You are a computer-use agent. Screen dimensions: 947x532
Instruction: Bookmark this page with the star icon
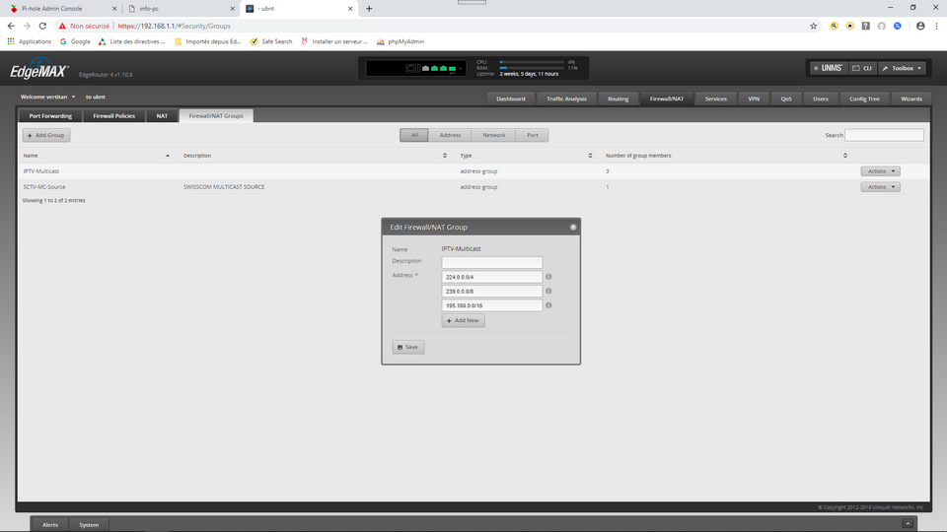813,26
